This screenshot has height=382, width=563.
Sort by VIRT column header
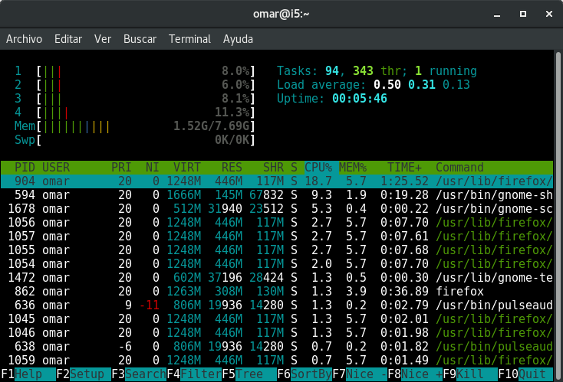pos(186,168)
